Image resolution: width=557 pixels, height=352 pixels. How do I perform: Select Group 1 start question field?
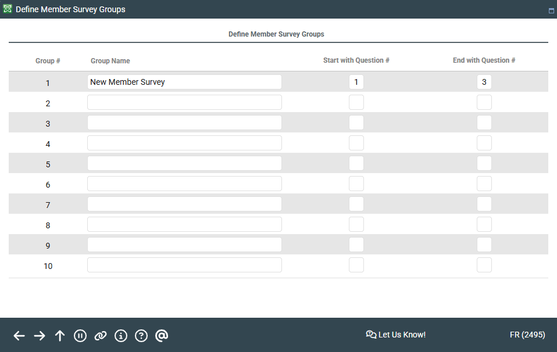point(356,82)
